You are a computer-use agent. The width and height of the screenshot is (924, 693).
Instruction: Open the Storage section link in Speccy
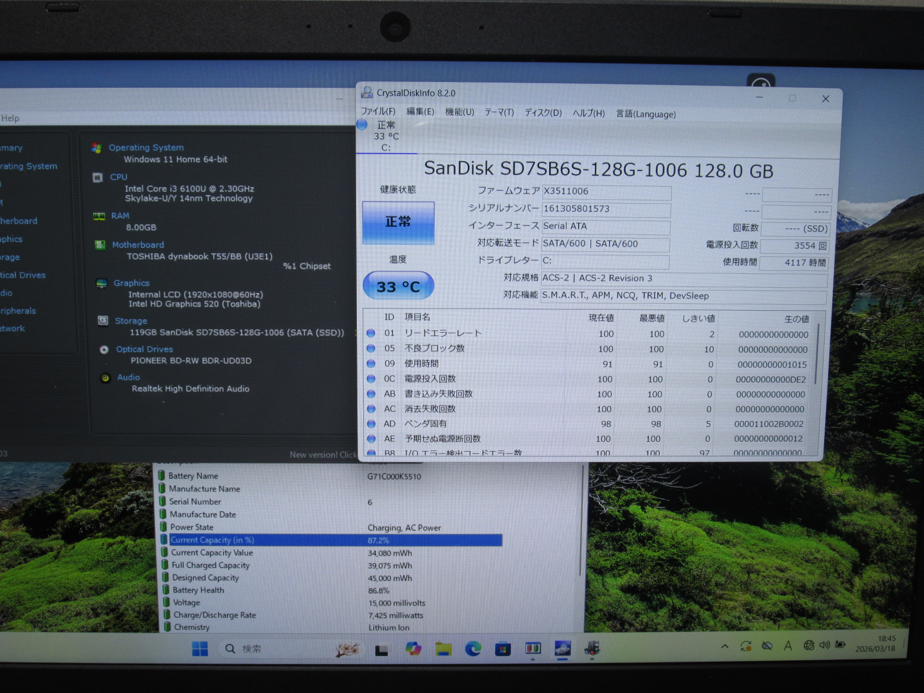[x=131, y=321]
